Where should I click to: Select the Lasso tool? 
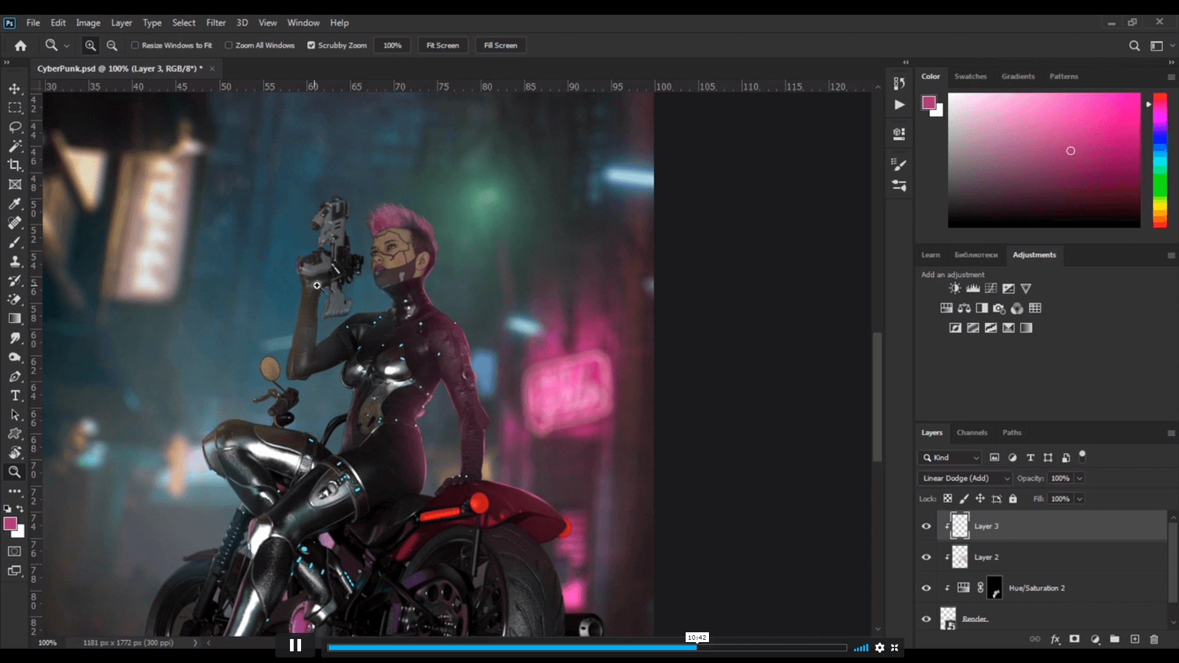(x=15, y=127)
